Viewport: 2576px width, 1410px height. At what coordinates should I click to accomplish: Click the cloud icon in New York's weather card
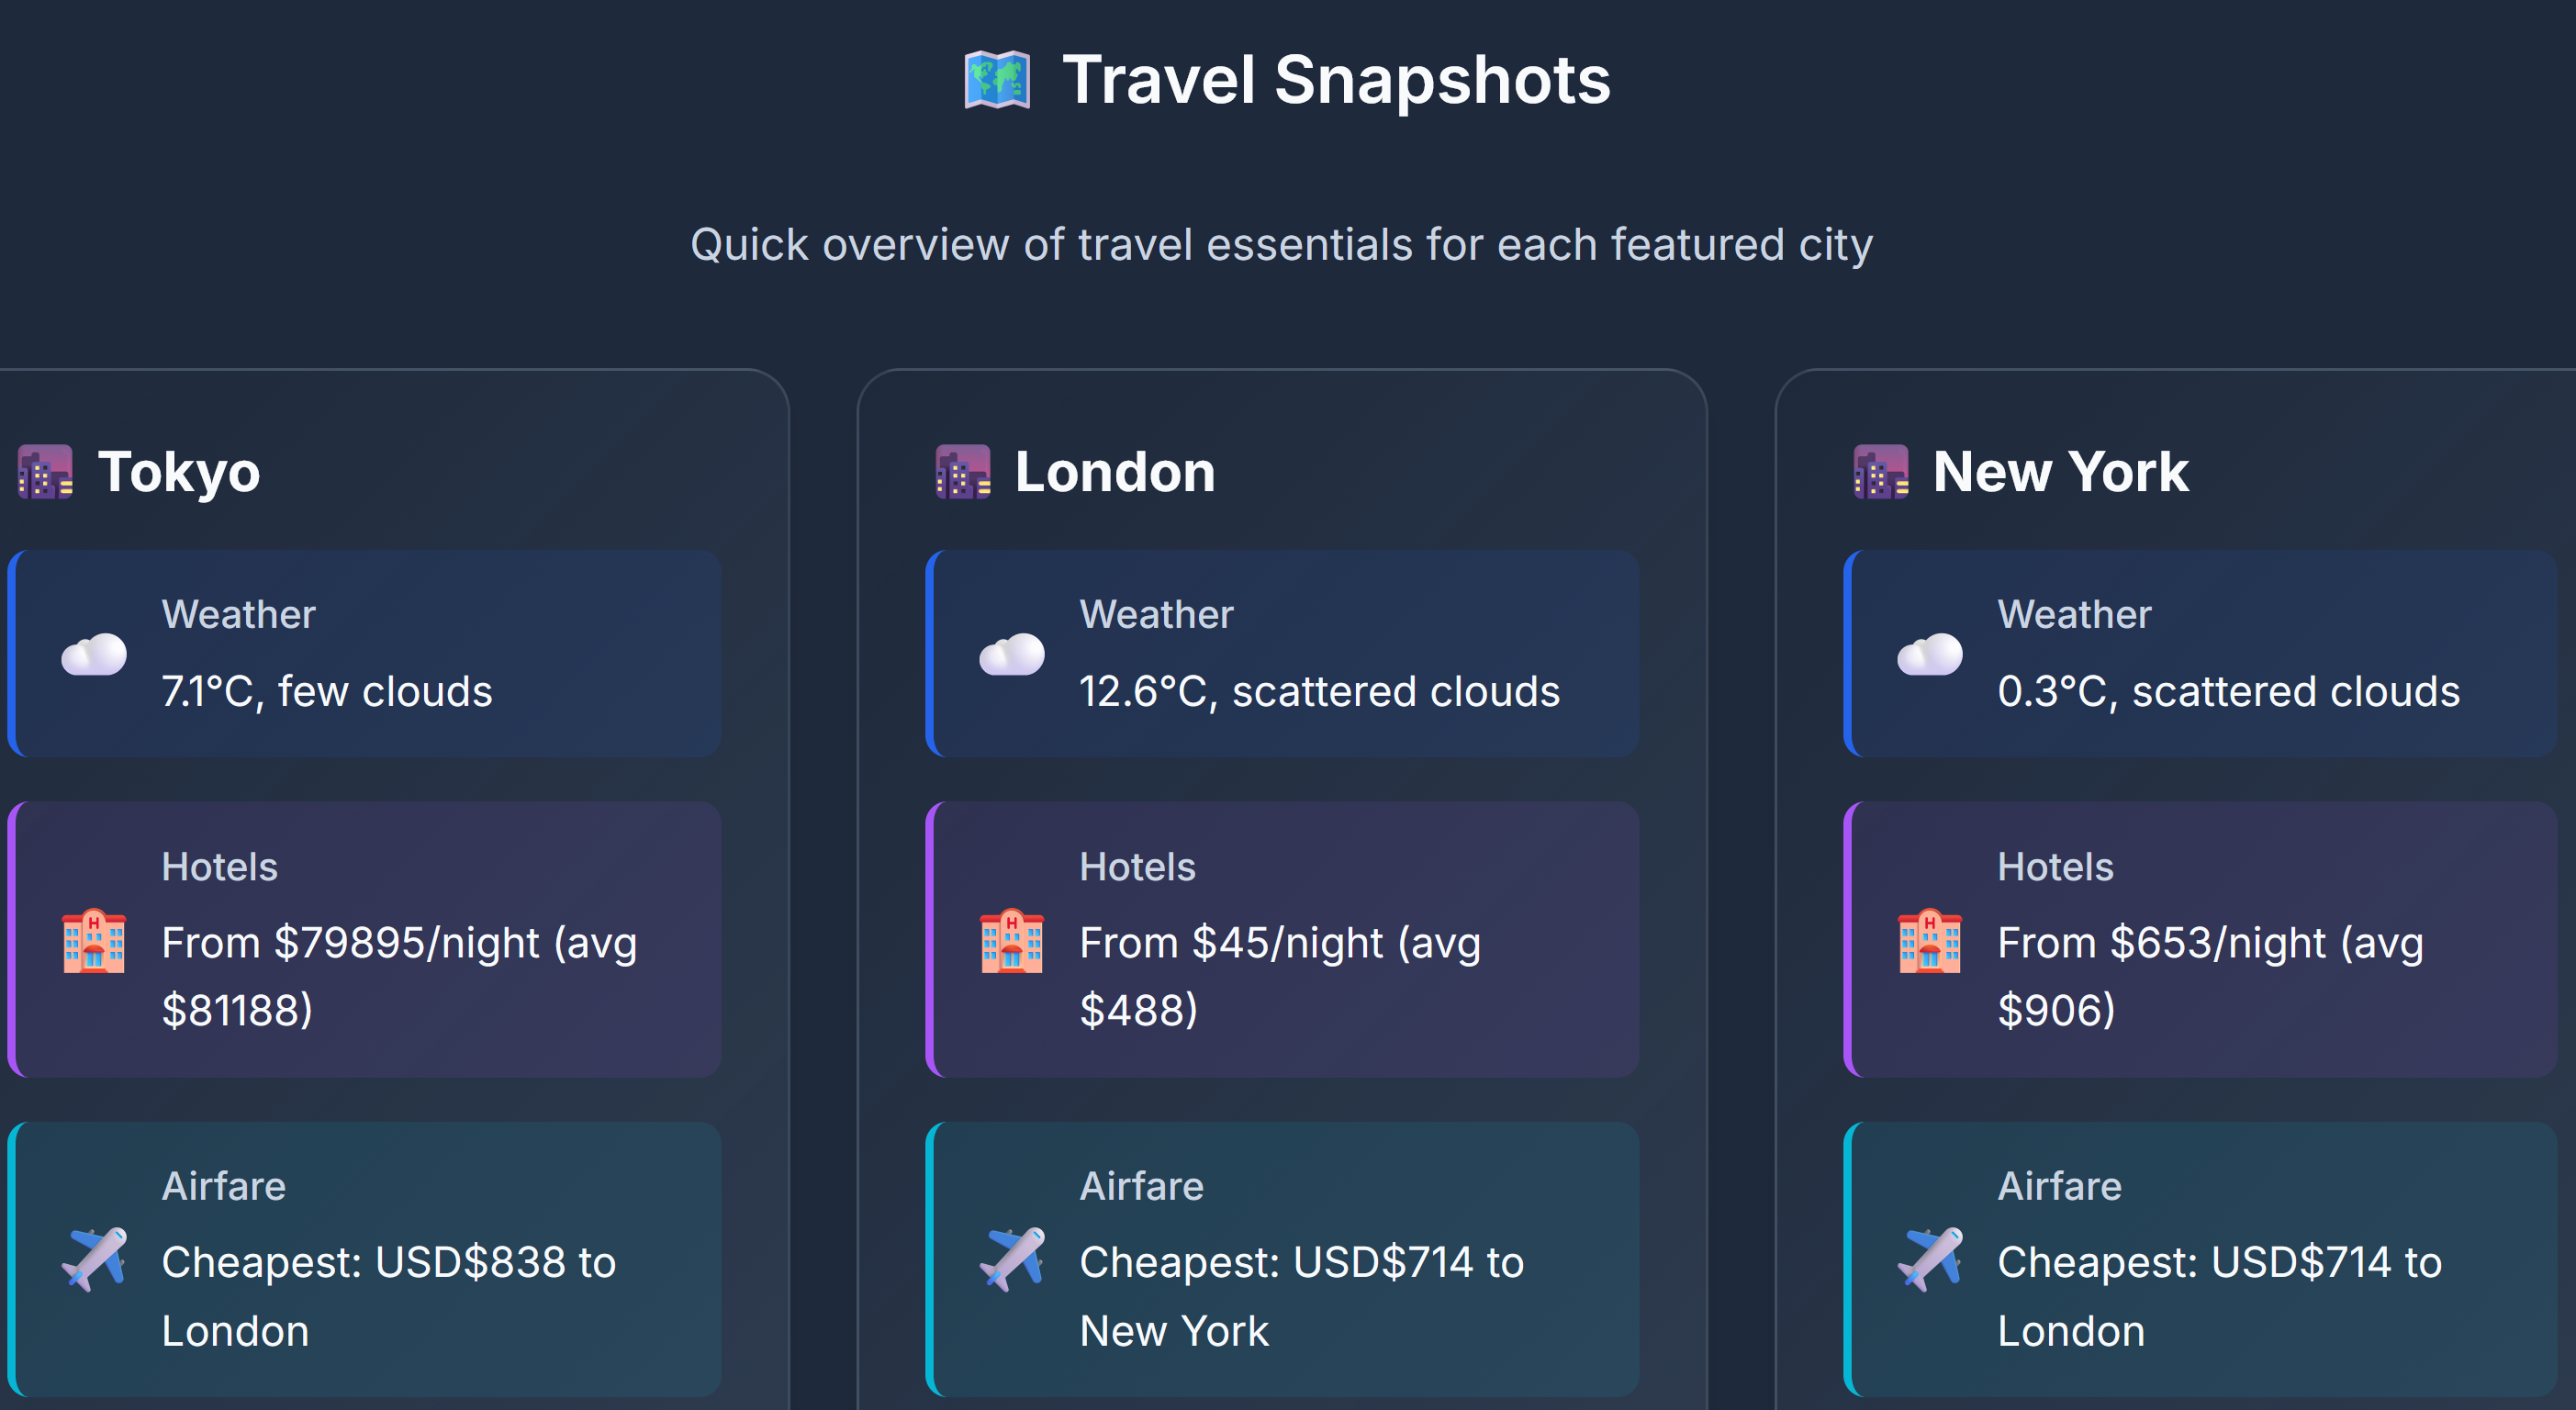pos(1930,655)
